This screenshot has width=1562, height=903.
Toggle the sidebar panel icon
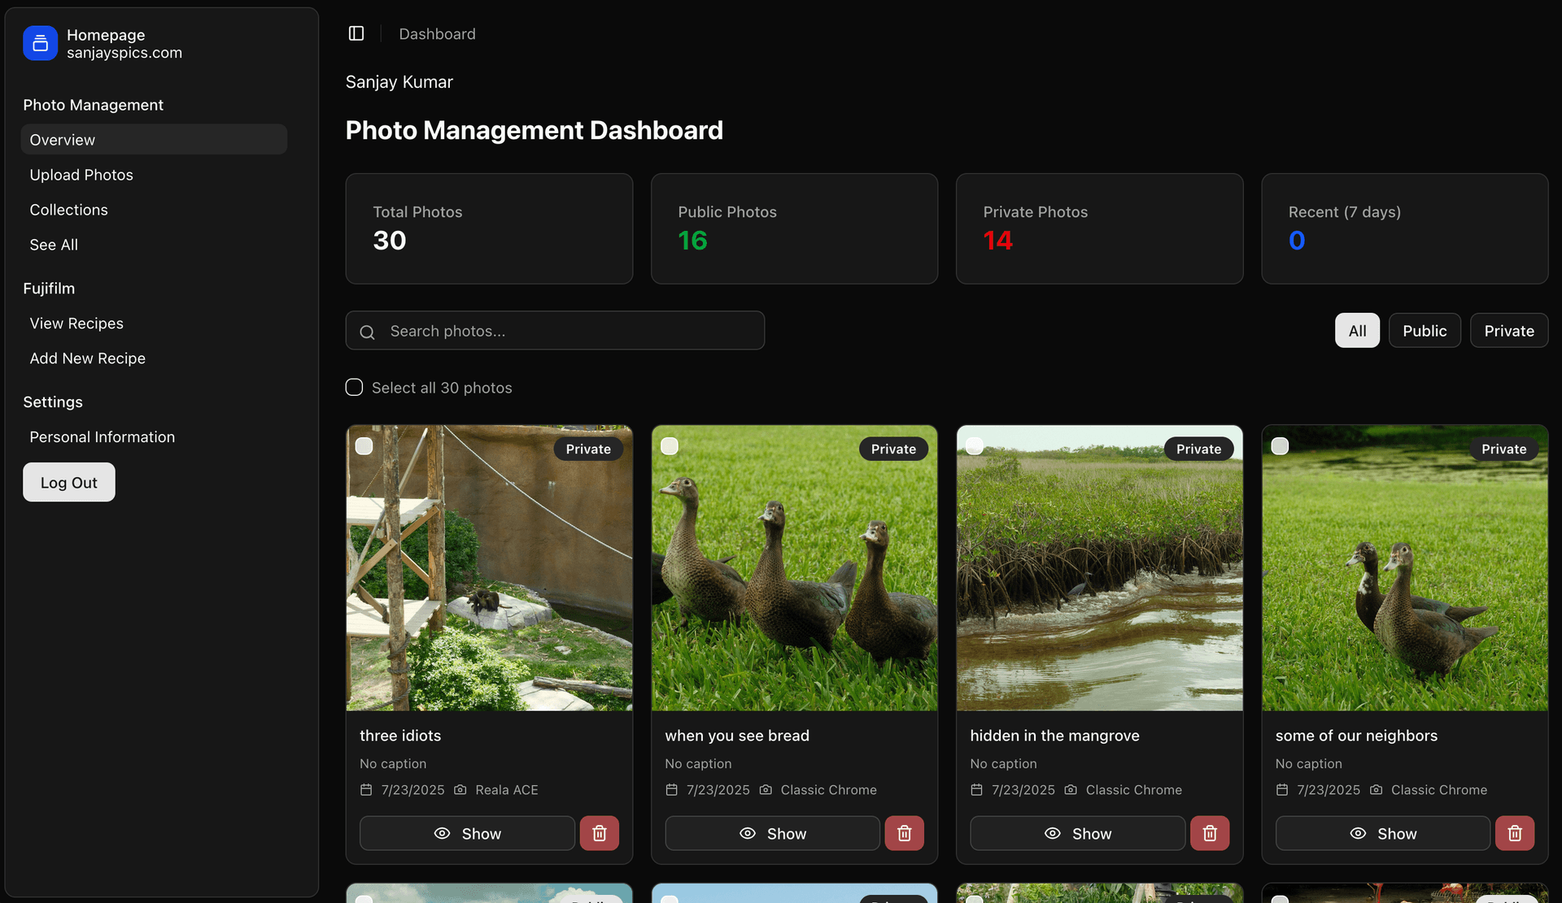[x=356, y=33]
